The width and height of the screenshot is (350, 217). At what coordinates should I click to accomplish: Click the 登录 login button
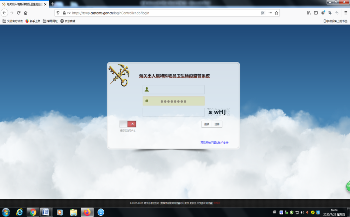click(x=207, y=124)
